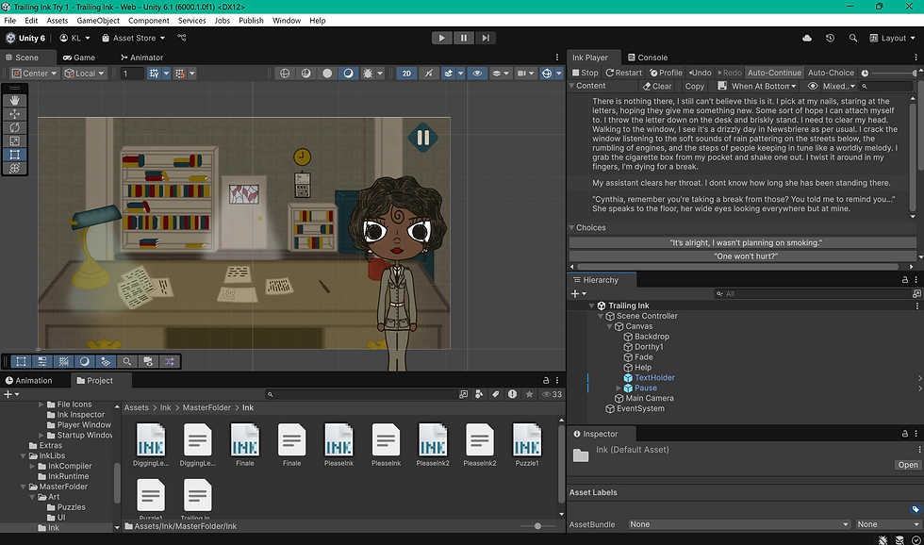Open the global search magnifier
Viewport: 924px width, 545px height.
tap(852, 38)
